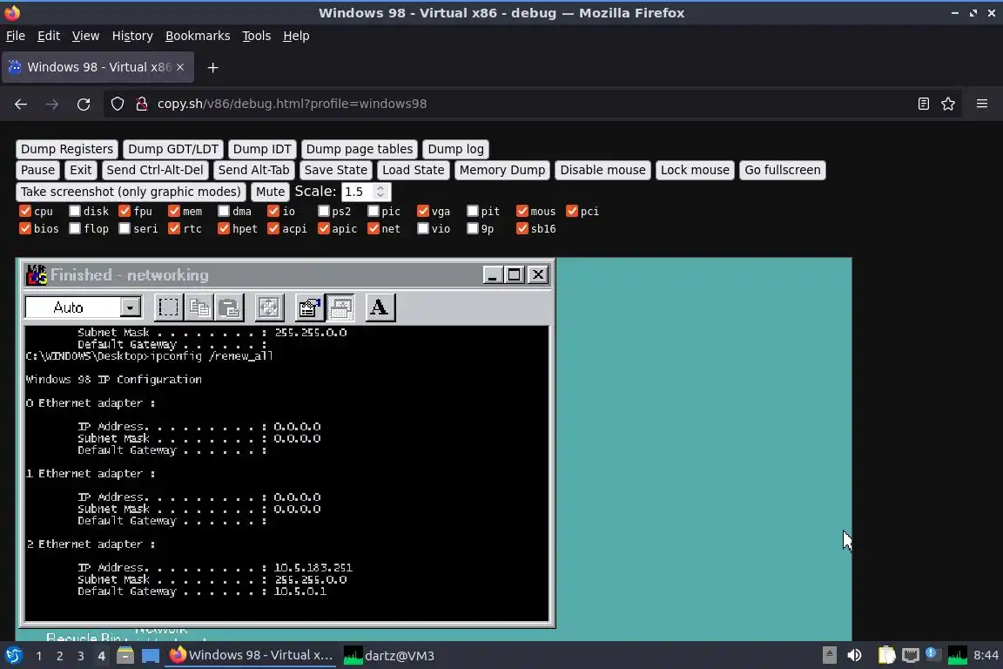Toggle the mem checkbox
This screenshot has width=1003, height=669.
(x=174, y=212)
